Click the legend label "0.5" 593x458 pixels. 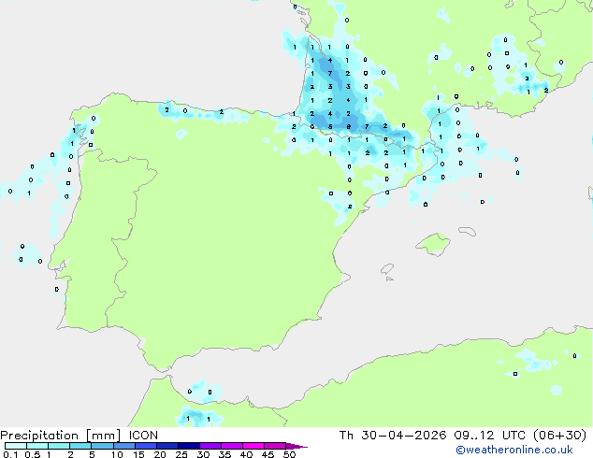[x=33, y=454]
